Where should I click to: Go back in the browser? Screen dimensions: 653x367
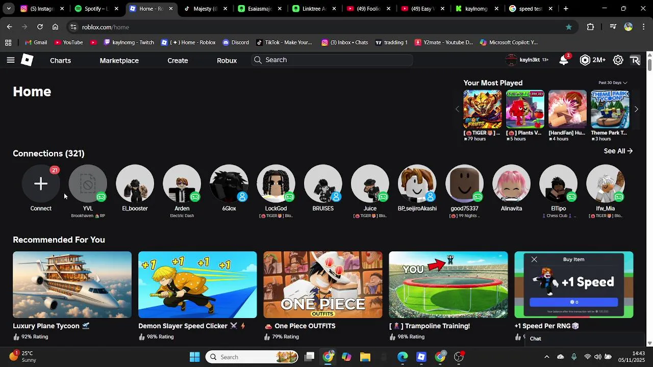(x=9, y=27)
